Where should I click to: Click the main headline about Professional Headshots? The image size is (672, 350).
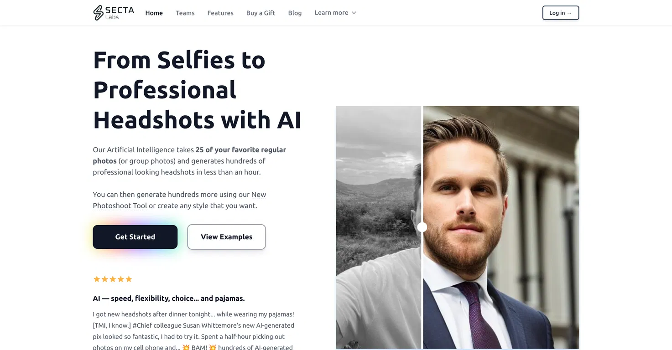pyautogui.click(x=197, y=90)
